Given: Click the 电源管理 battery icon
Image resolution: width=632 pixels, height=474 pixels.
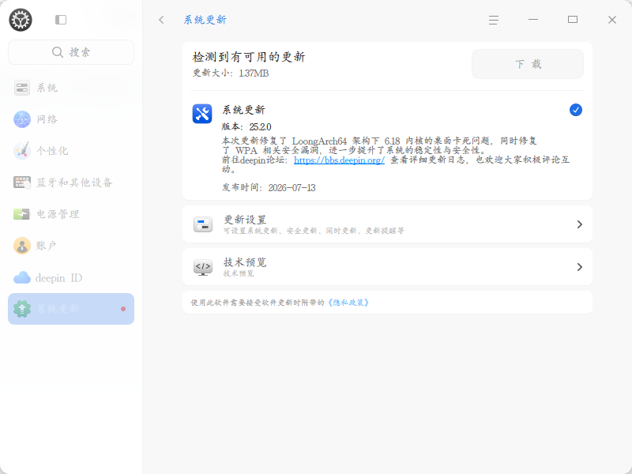Looking at the screenshot, I should coord(22,214).
